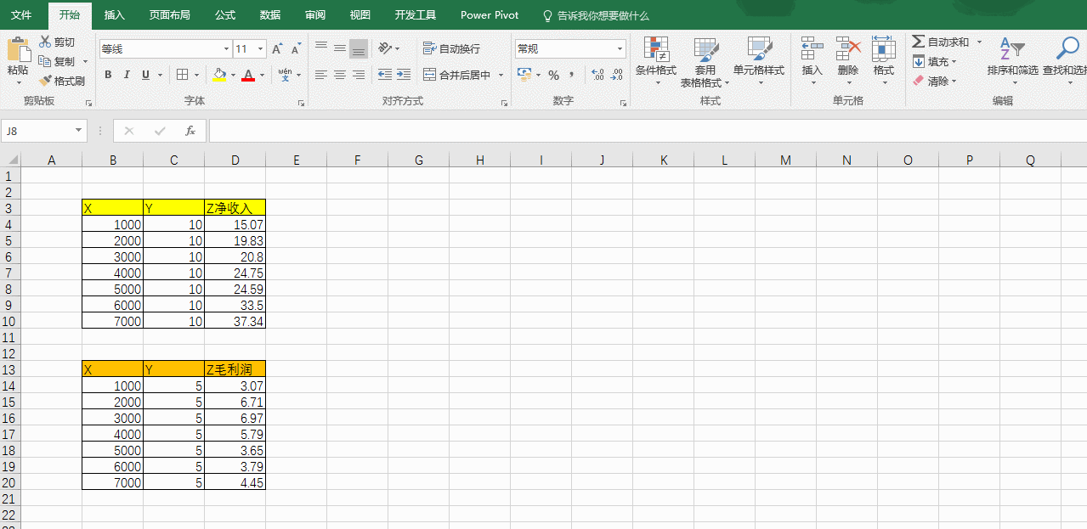The height and width of the screenshot is (529, 1087).
Task: Expand Merge & Center (合并后居中) dropdown arrow
Action: (x=501, y=75)
